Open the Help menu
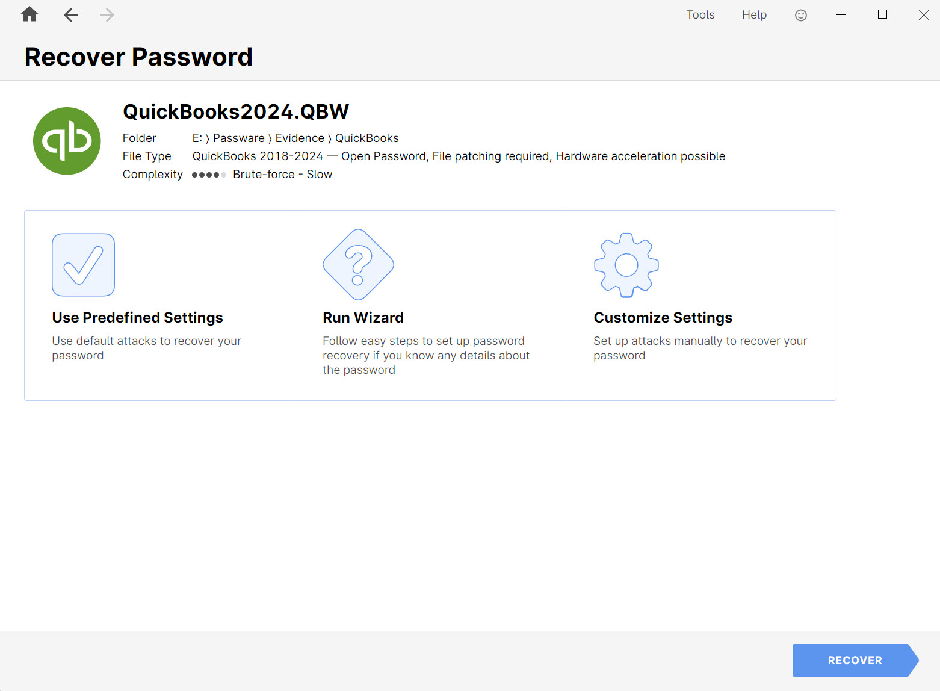The height and width of the screenshot is (691, 940). [754, 14]
